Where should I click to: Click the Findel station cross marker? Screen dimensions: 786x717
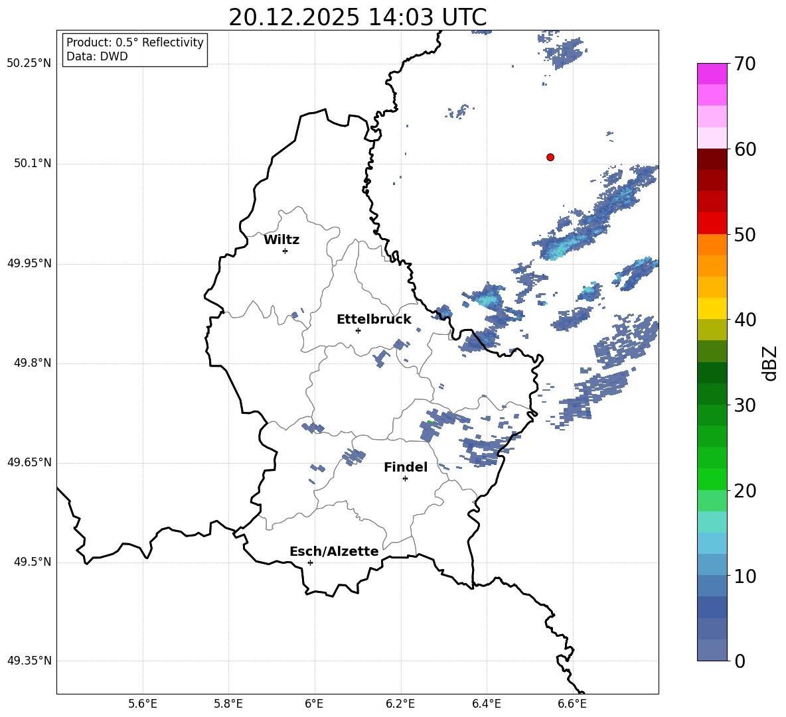click(x=405, y=479)
